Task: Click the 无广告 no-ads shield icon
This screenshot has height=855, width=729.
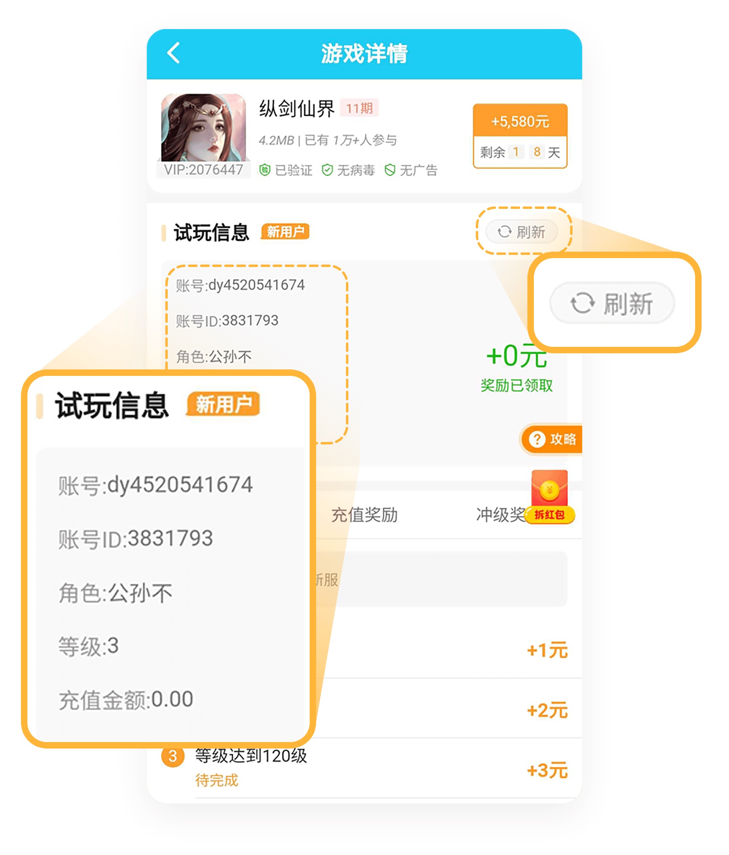Action: (x=389, y=170)
